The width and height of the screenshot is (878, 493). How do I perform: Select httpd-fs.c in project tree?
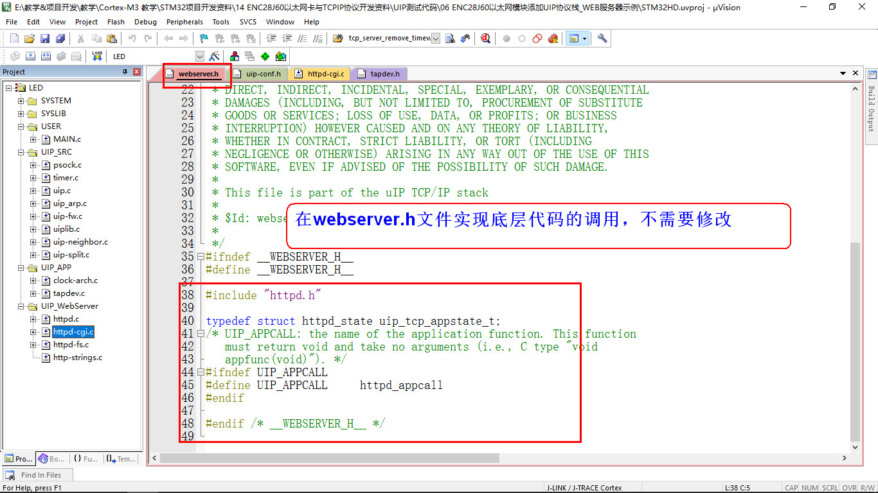click(71, 345)
